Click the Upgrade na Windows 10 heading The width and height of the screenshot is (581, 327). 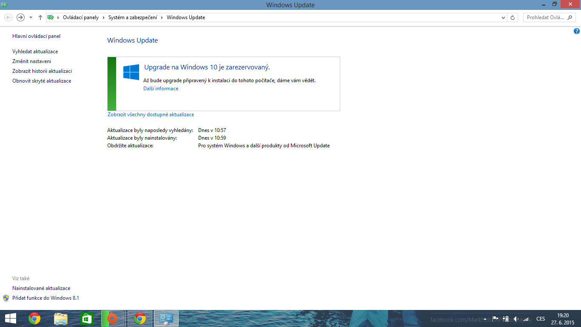coord(207,67)
